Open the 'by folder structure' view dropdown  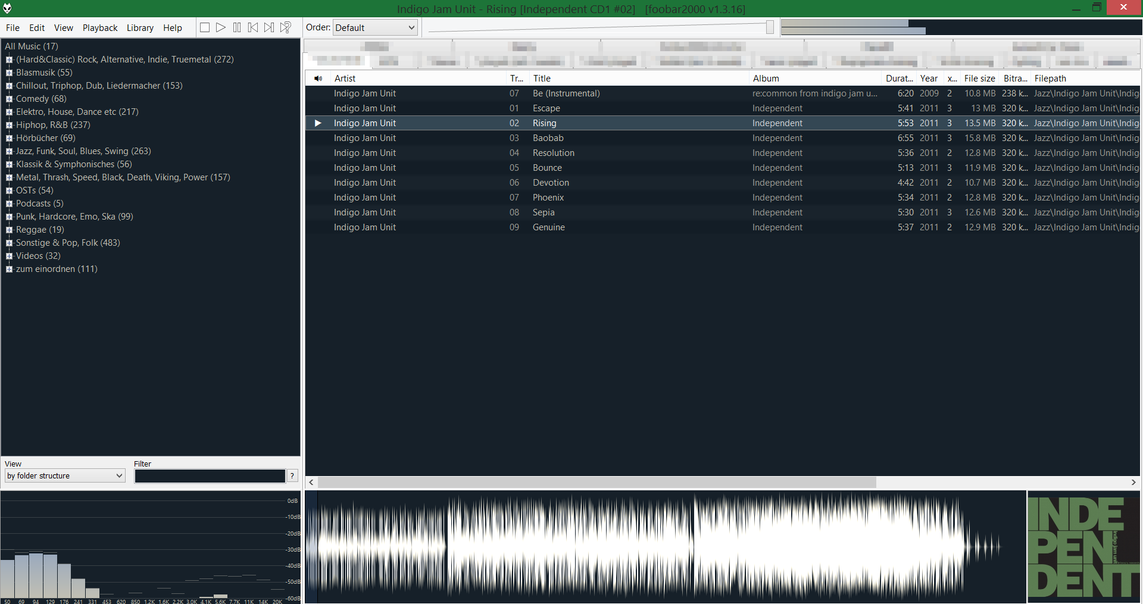[65, 475]
